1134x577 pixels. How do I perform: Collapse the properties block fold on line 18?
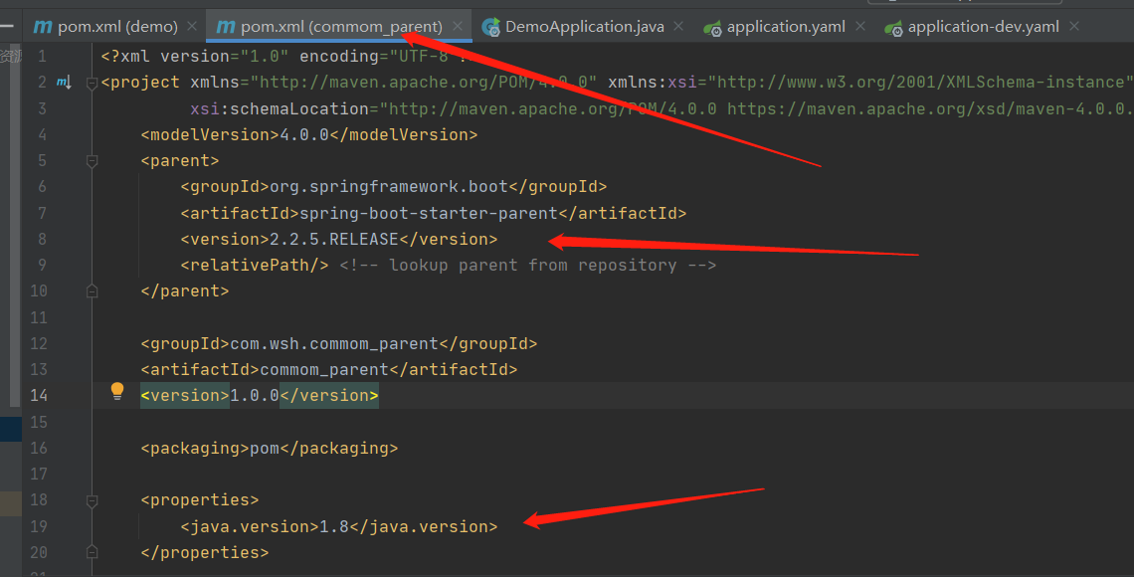click(92, 500)
